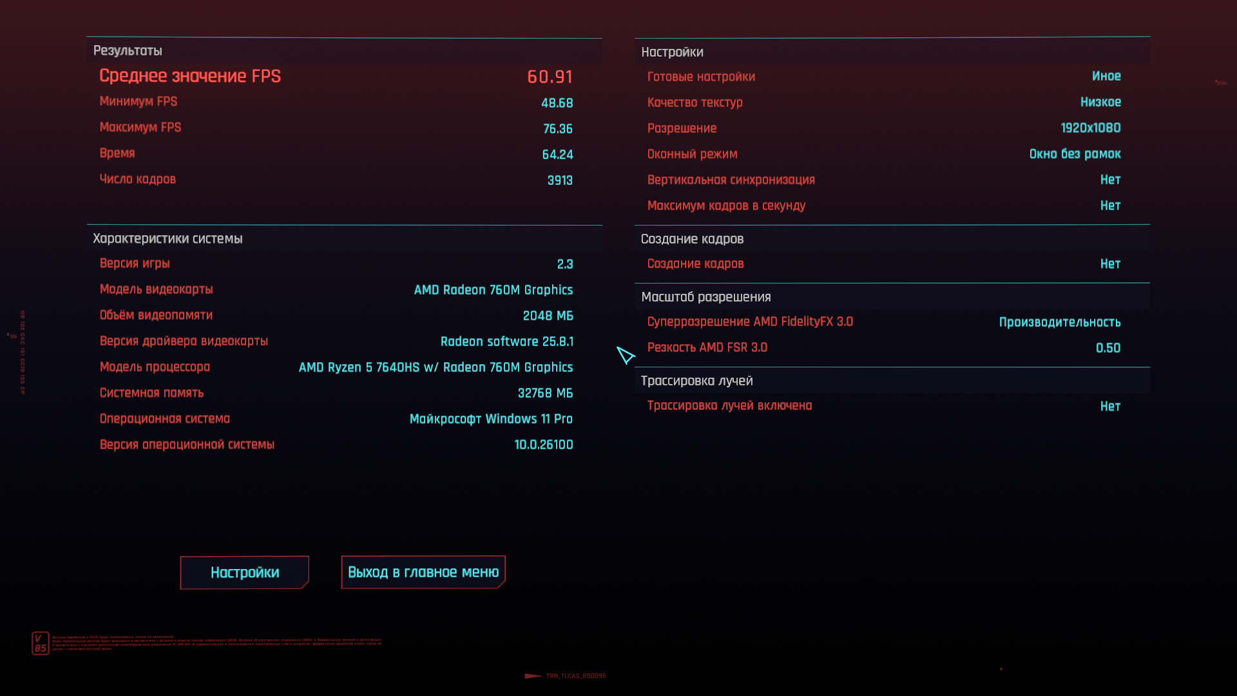The width and height of the screenshot is (1237, 696).
Task: Click the Создание кадров row value Нет
Action: pyautogui.click(x=1109, y=264)
